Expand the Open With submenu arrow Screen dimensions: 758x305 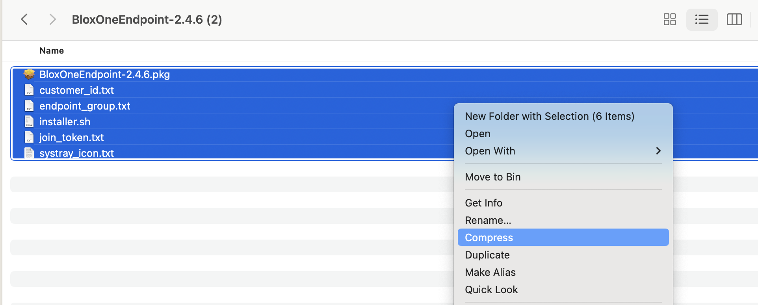tap(658, 151)
